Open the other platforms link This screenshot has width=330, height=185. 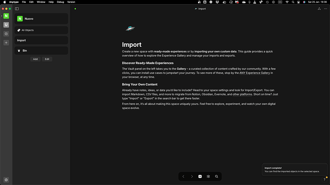pyautogui.click(x=242, y=94)
